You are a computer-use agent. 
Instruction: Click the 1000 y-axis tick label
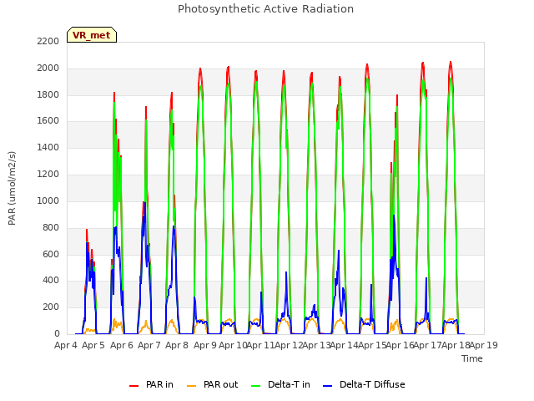(48, 200)
